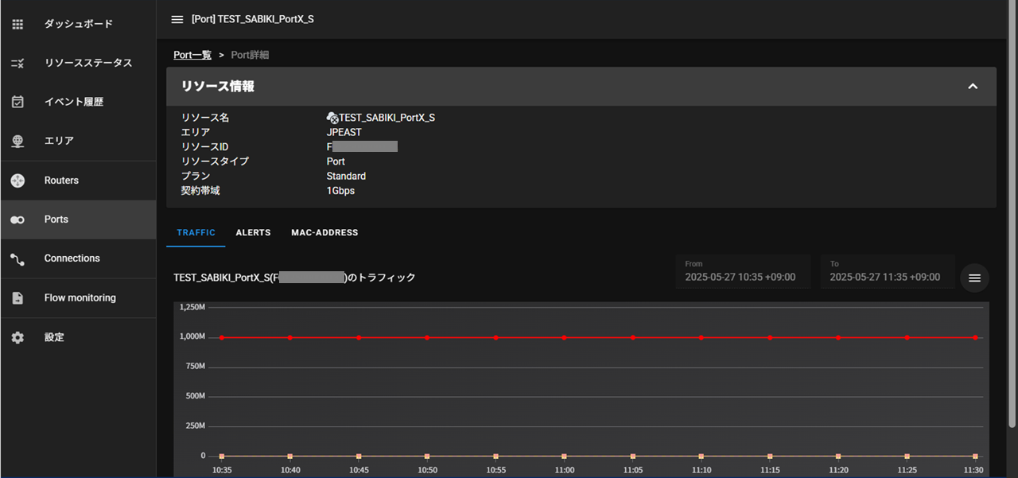Switch to the ALERTS tab
The image size is (1018, 478).
point(253,232)
